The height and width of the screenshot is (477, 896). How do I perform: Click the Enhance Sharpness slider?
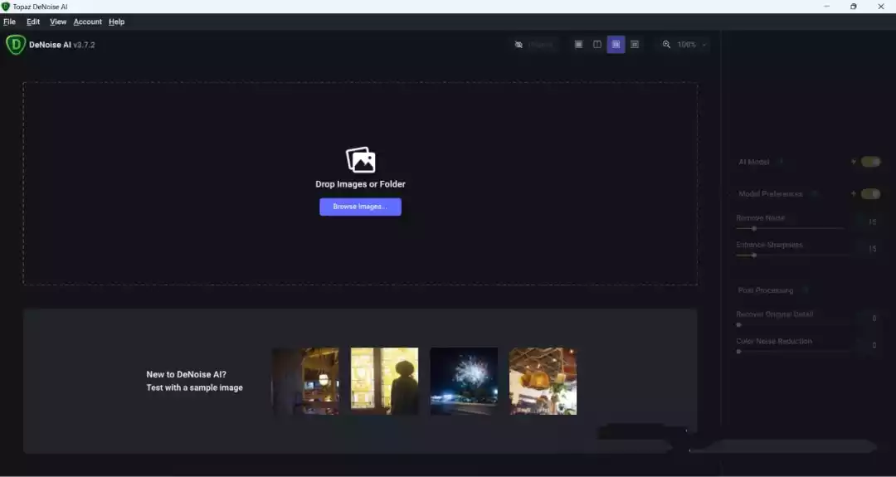[788, 256]
